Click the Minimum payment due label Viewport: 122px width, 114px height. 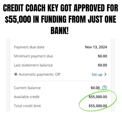34,56
